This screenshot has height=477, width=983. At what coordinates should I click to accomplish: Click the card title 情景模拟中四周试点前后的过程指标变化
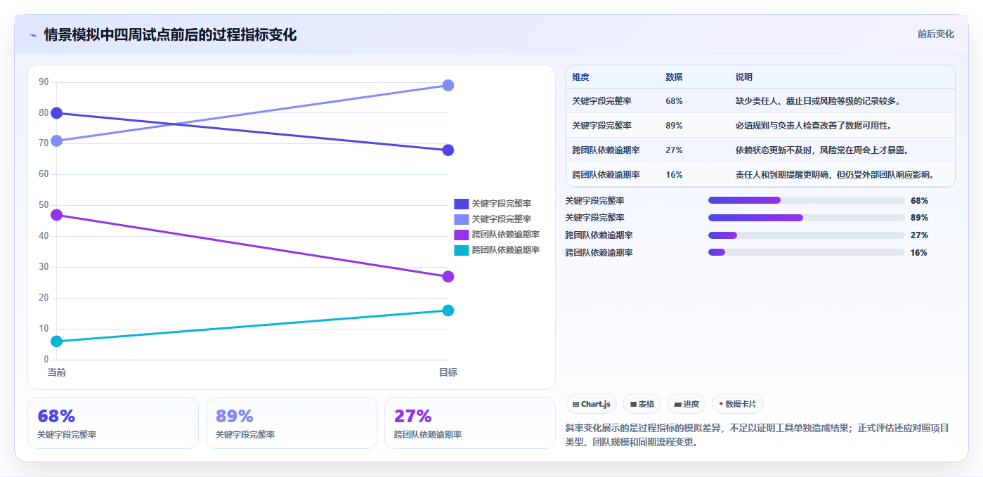[x=170, y=35]
